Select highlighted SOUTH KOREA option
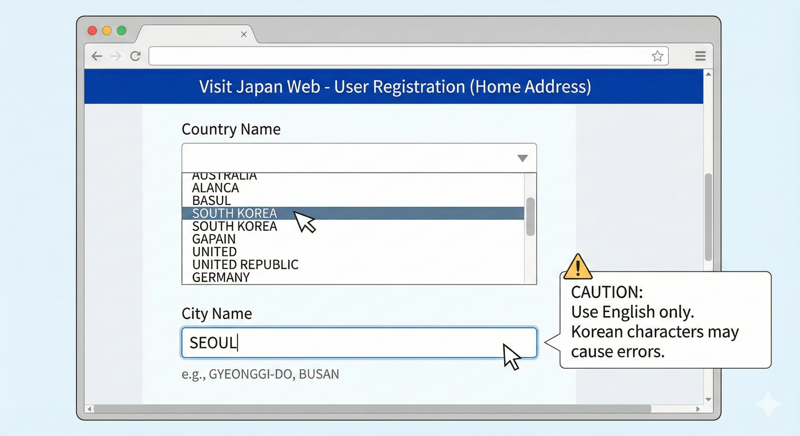Viewport: 800px width, 436px height. click(x=234, y=213)
